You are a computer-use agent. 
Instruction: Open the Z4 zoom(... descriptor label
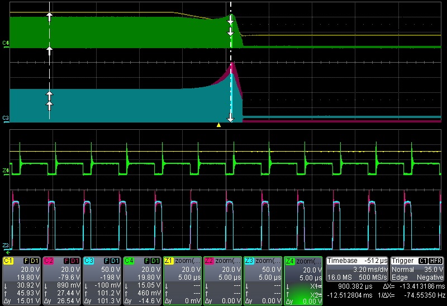click(x=308, y=261)
